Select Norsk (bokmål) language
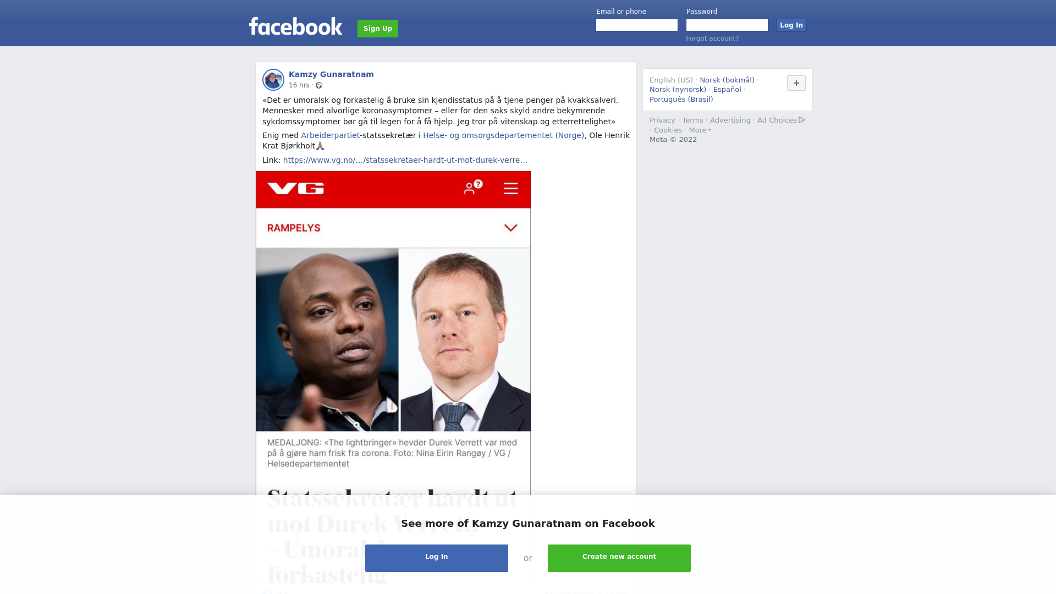Viewport: 1056px width, 594px height. pyautogui.click(x=727, y=80)
